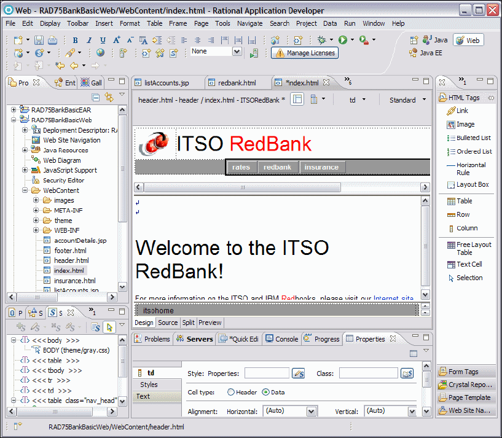Click the Save icon in toolbar

[39, 40]
